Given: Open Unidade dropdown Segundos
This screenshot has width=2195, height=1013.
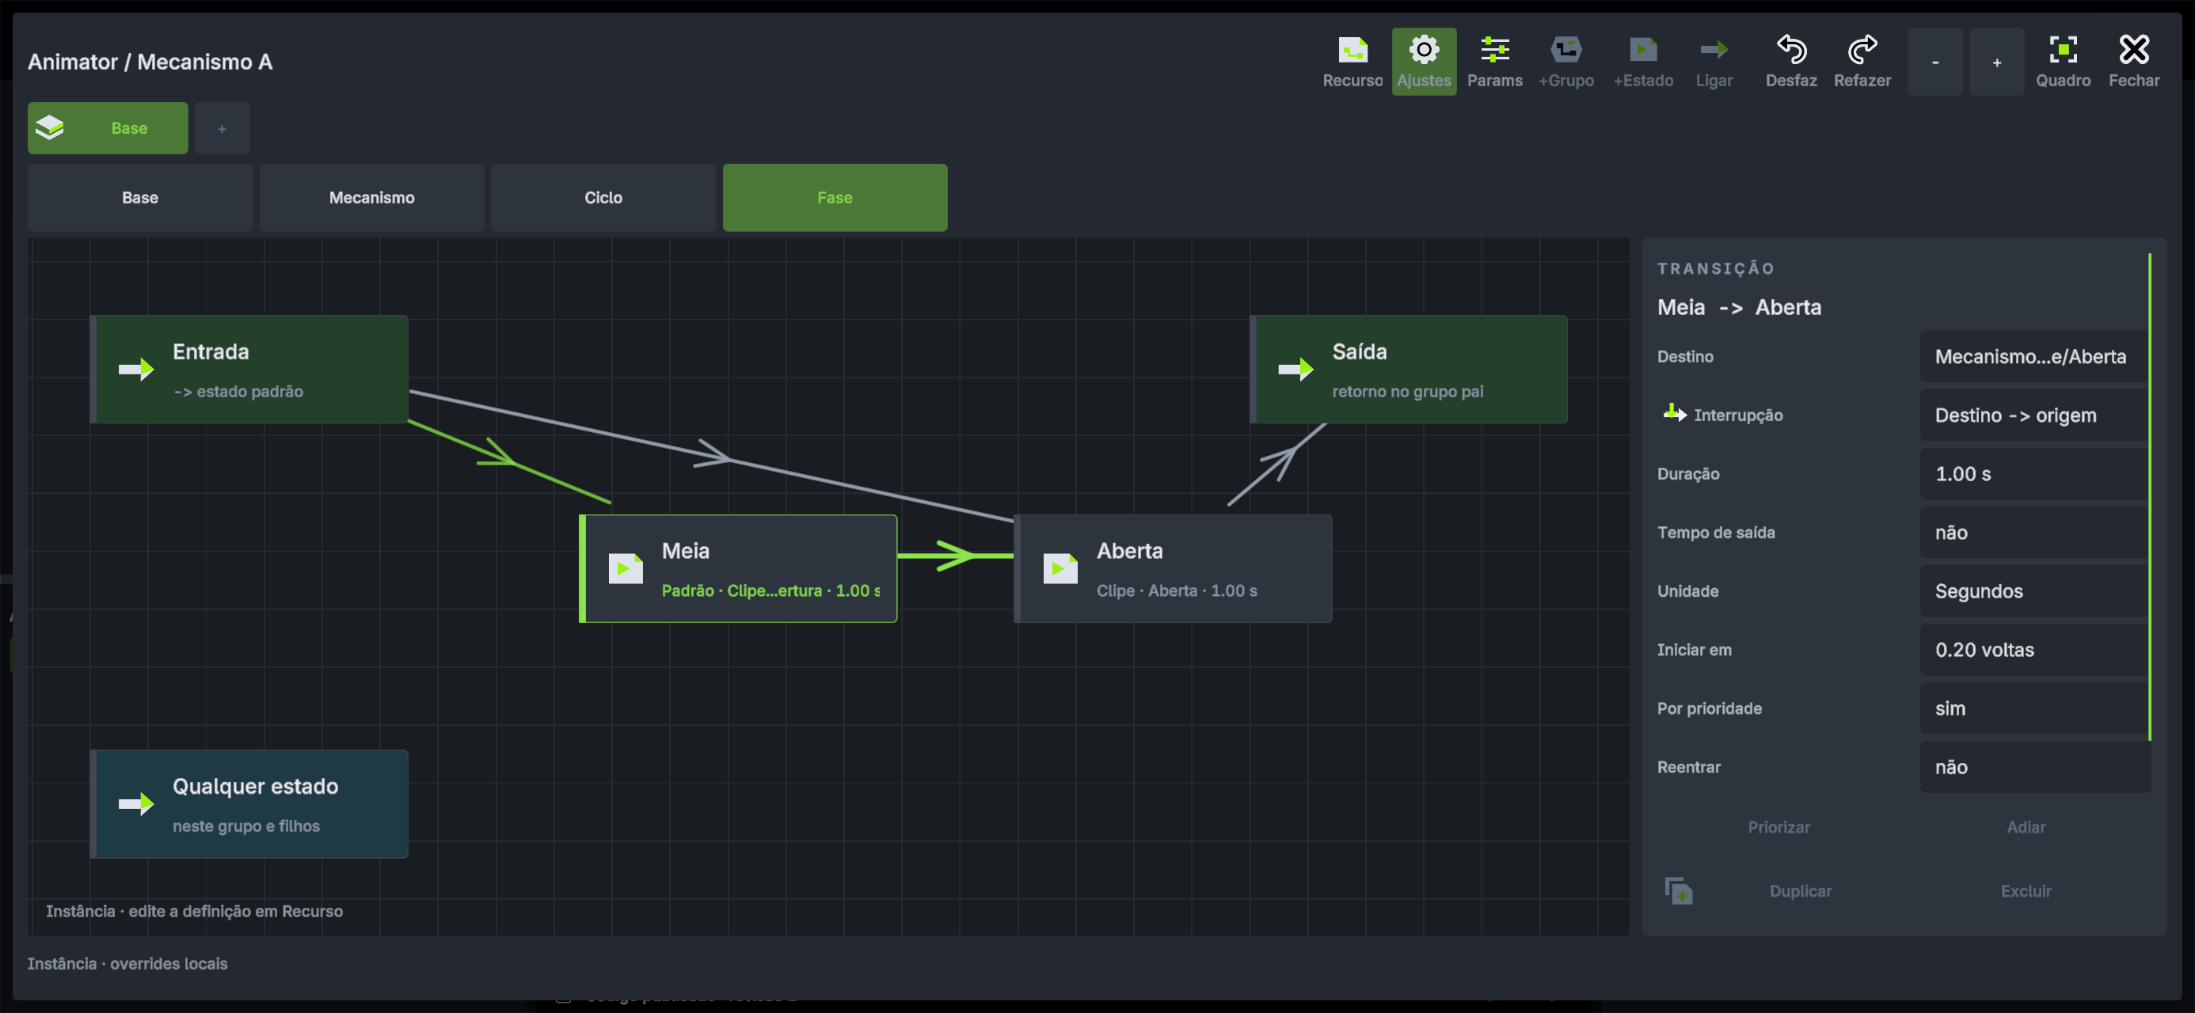Looking at the screenshot, I should 2035,591.
